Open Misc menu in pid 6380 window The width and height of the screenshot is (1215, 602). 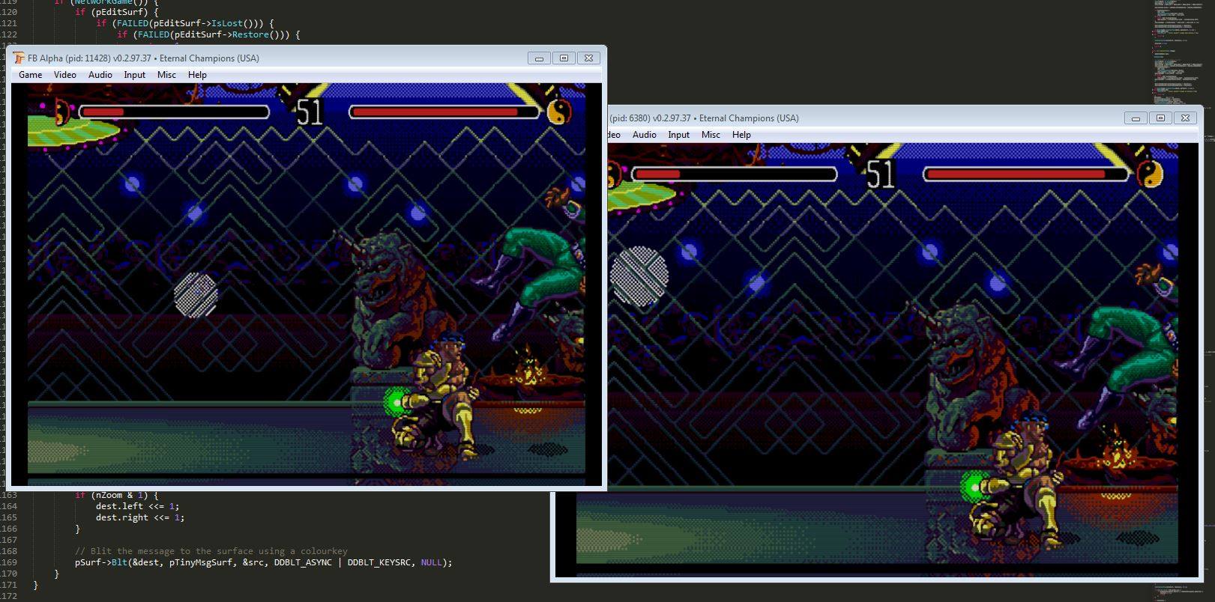pos(711,135)
